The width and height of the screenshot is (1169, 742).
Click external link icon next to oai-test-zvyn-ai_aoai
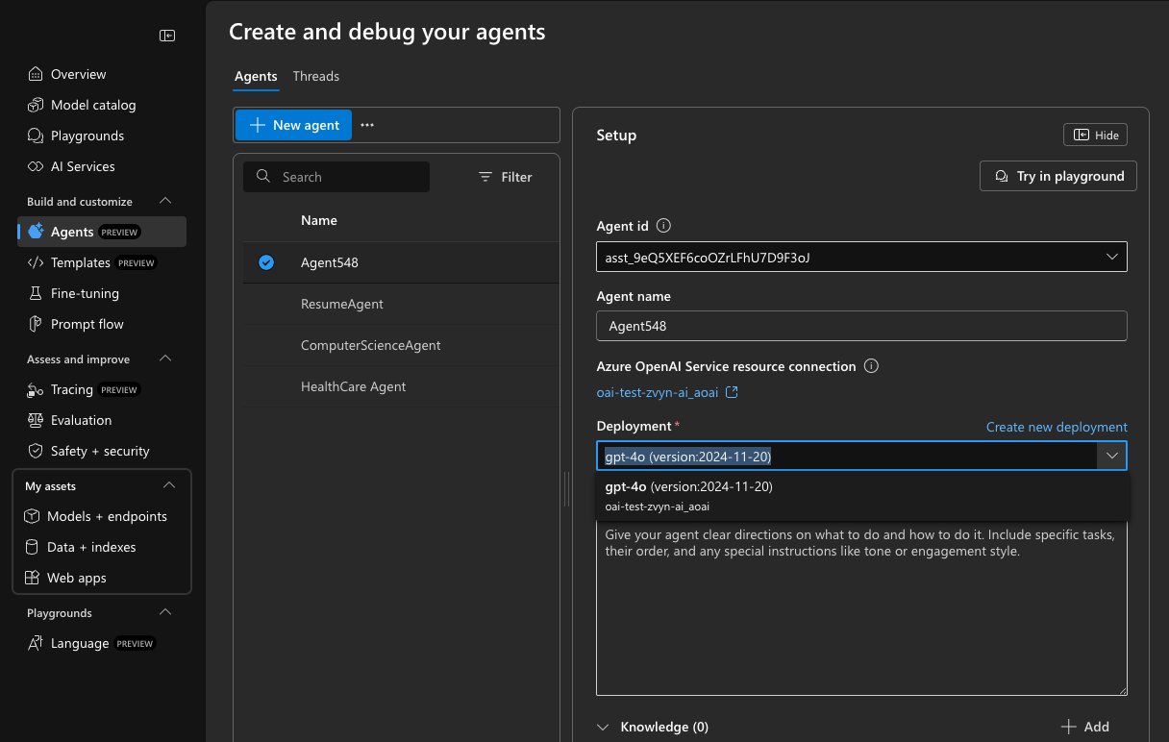point(732,392)
